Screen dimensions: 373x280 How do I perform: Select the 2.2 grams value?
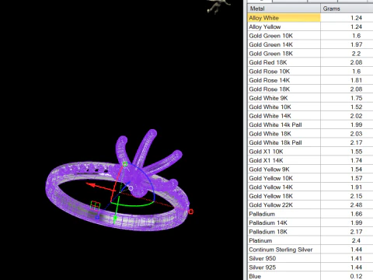(x=356, y=54)
